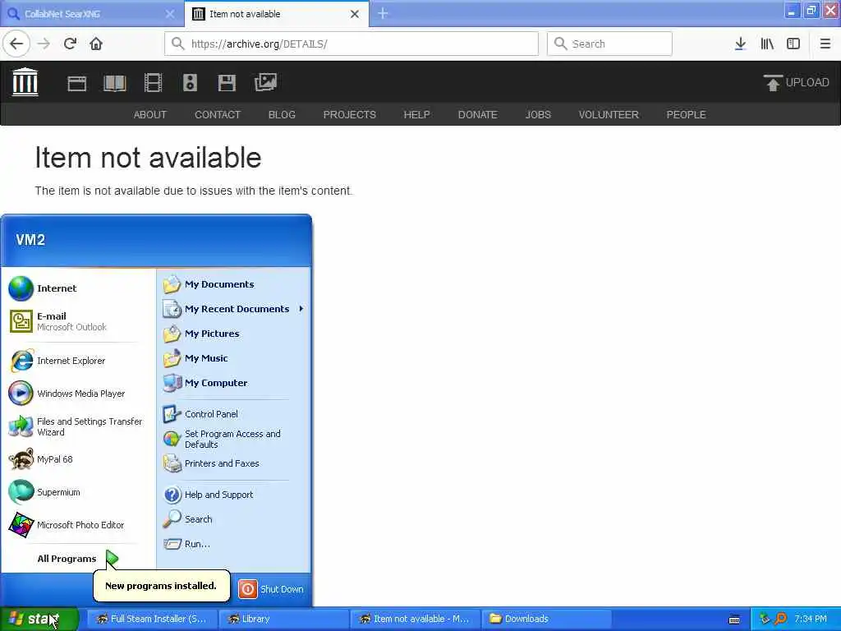
Task: Open the ABOUT link
Action: 150,114
